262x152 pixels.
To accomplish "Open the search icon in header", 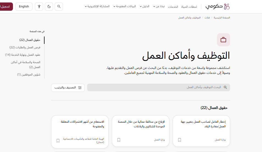I will click(59, 7).
